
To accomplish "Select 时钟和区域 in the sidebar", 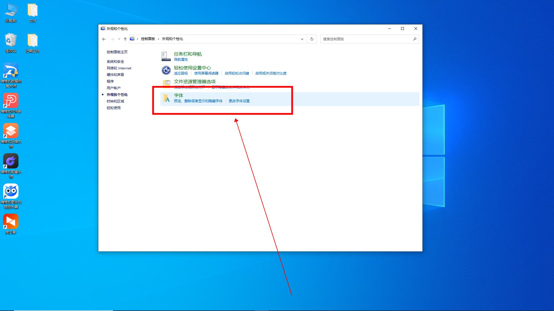I will (115, 101).
